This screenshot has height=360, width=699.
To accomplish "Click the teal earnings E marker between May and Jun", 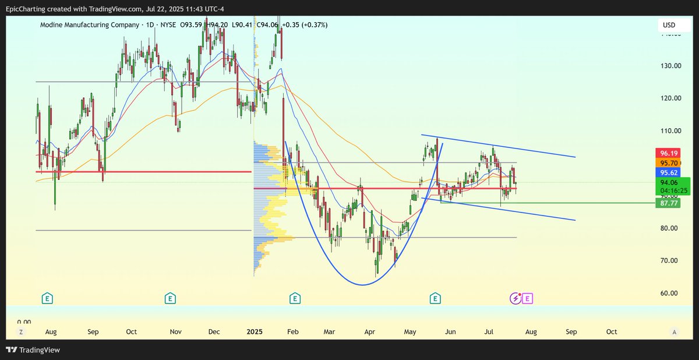I will [435, 299].
